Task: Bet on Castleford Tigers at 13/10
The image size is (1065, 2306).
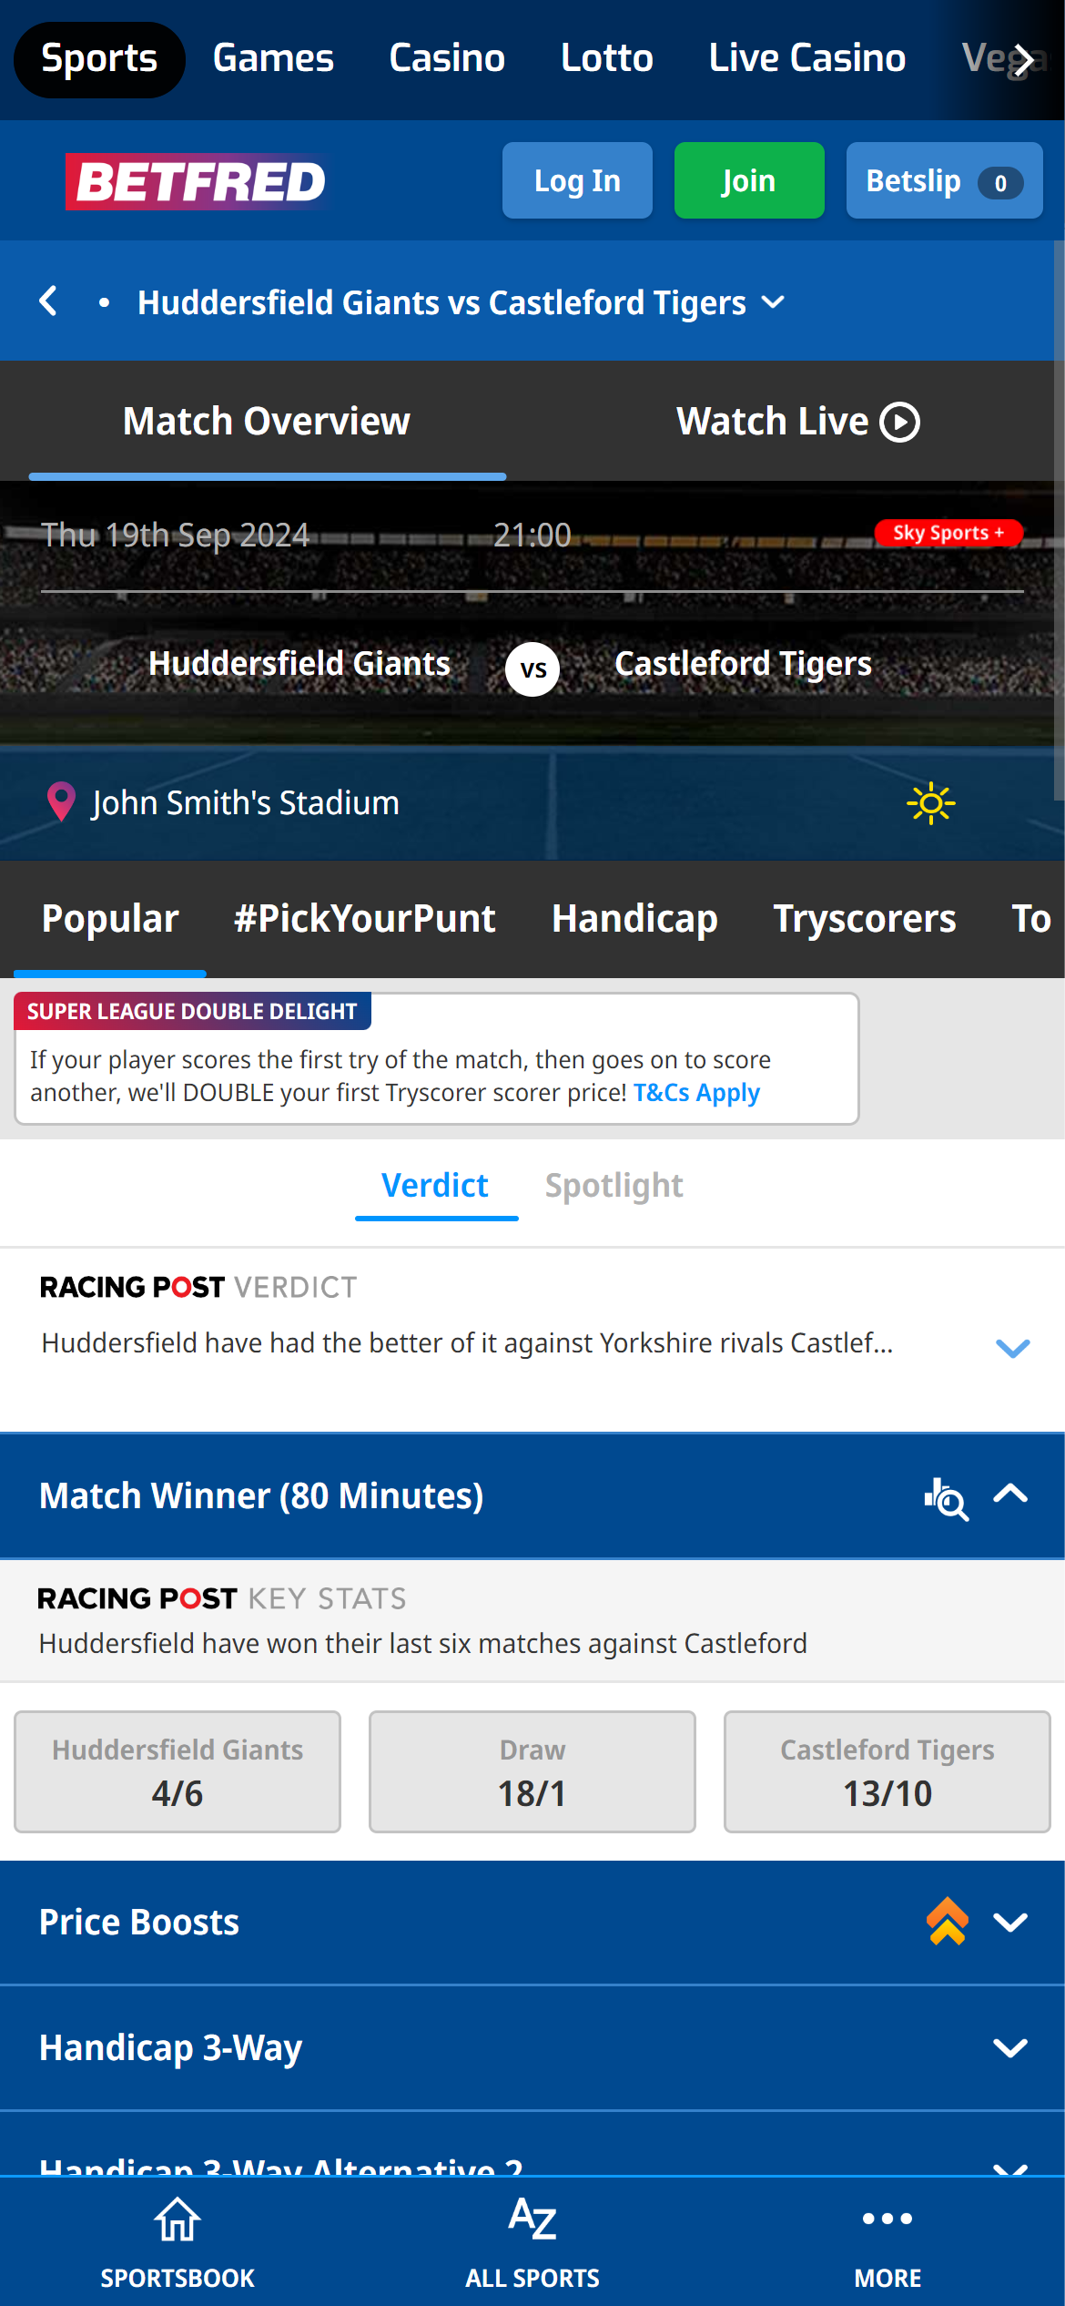Action: click(886, 1770)
